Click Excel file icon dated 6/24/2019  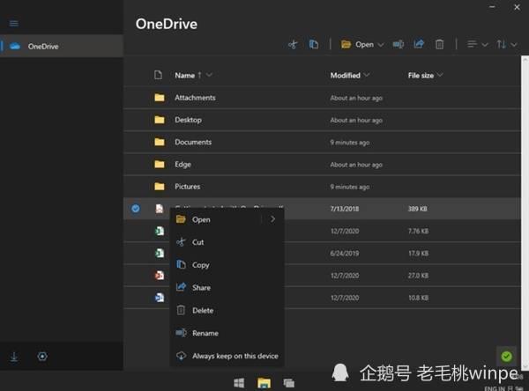pos(160,253)
